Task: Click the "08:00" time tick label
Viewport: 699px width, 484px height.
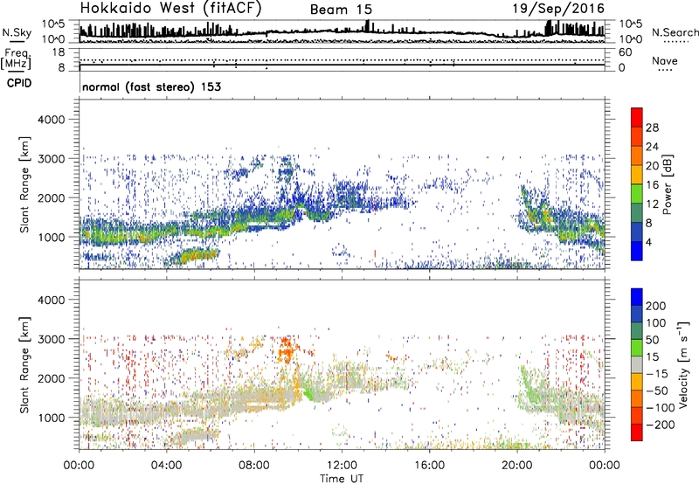Action: click(x=254, y=466)
